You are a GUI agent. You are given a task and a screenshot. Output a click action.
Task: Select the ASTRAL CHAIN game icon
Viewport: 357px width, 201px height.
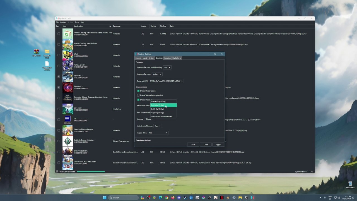[67, 66]
